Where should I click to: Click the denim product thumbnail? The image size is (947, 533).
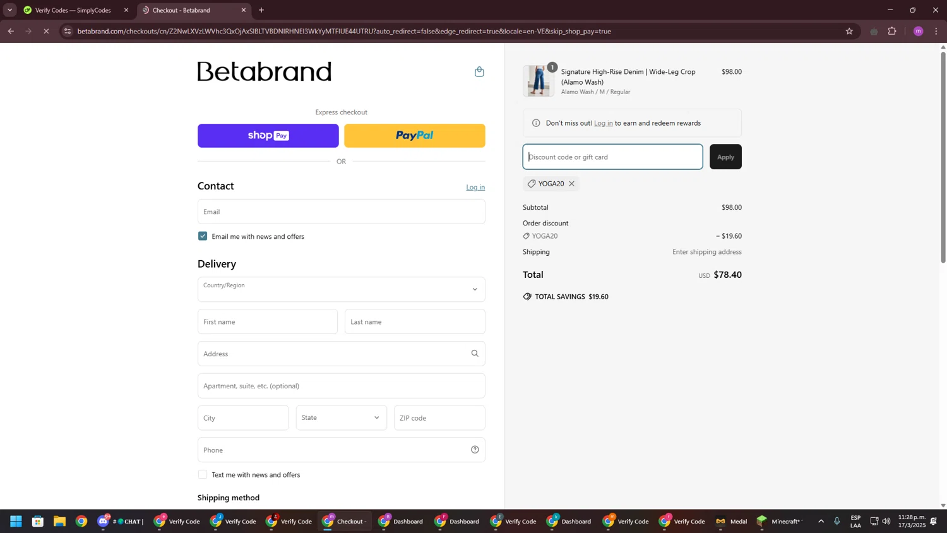pos(539,81)
